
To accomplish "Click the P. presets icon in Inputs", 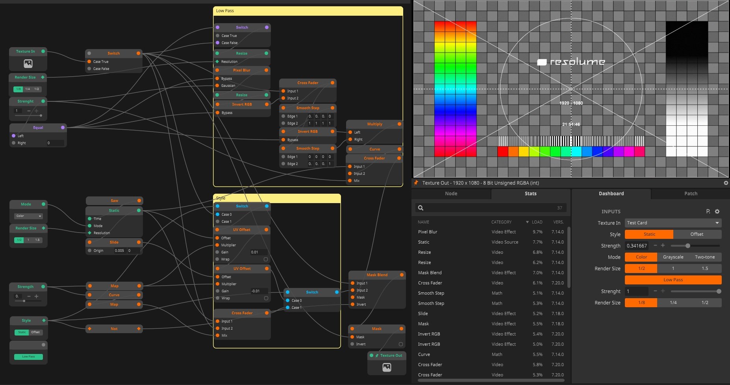I will (708, 211).
